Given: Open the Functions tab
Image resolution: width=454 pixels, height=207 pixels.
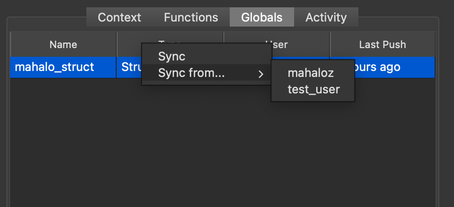Looking at the screenshot, I should tap(191, 18).
